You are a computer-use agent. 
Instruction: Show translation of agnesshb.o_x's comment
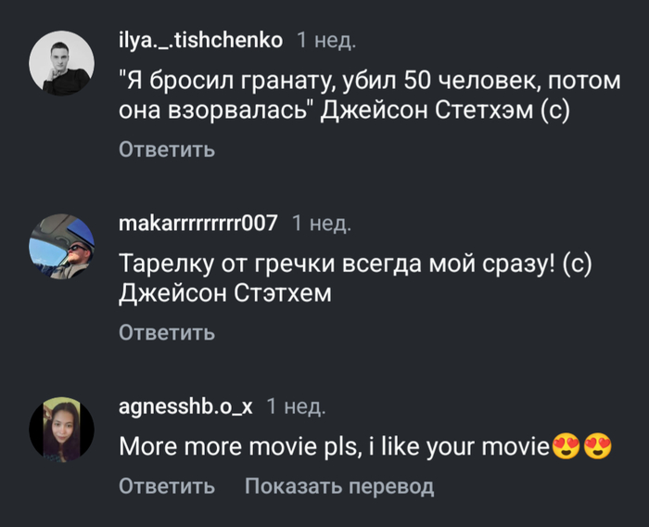coord(339,486)
